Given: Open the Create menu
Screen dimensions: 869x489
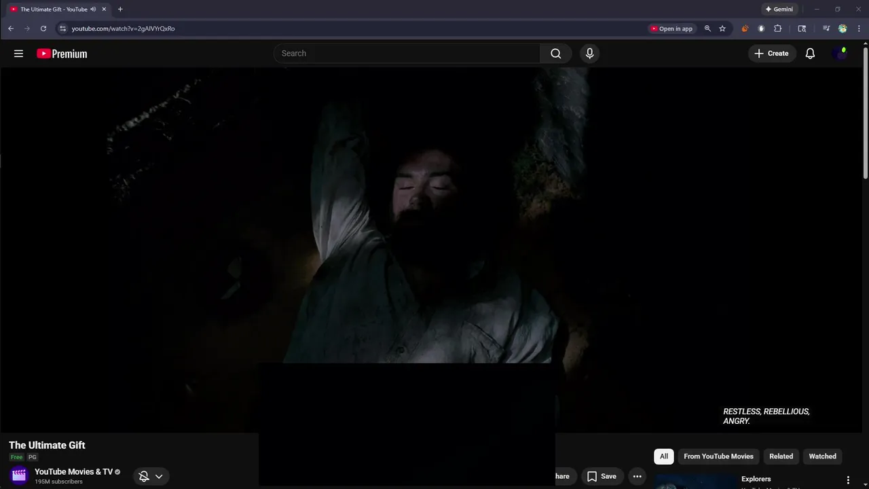Looking at the screenshot, I should point(771,54).
